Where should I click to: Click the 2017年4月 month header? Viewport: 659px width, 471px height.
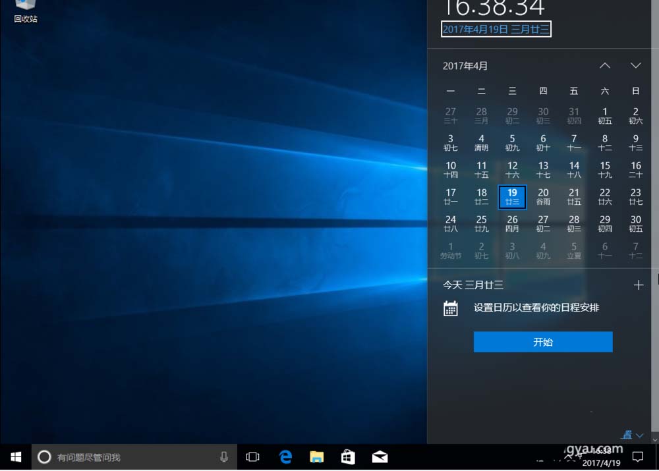point(465,66)
